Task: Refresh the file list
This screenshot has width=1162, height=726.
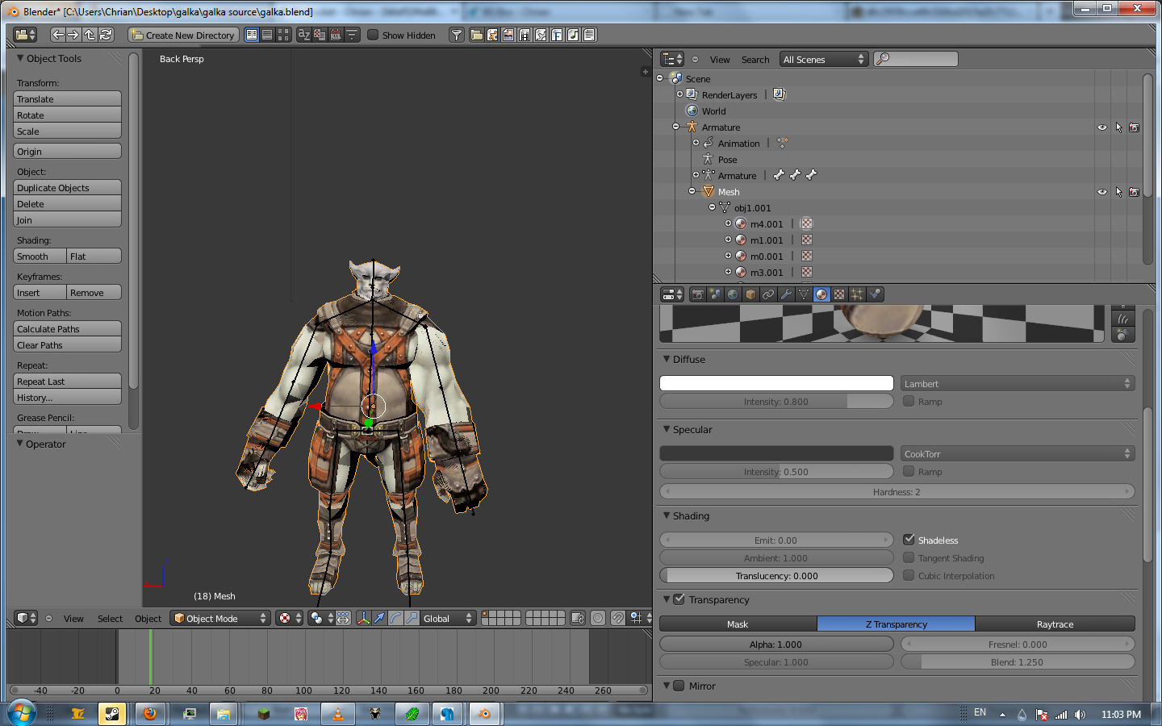Action: coord(106,35)
